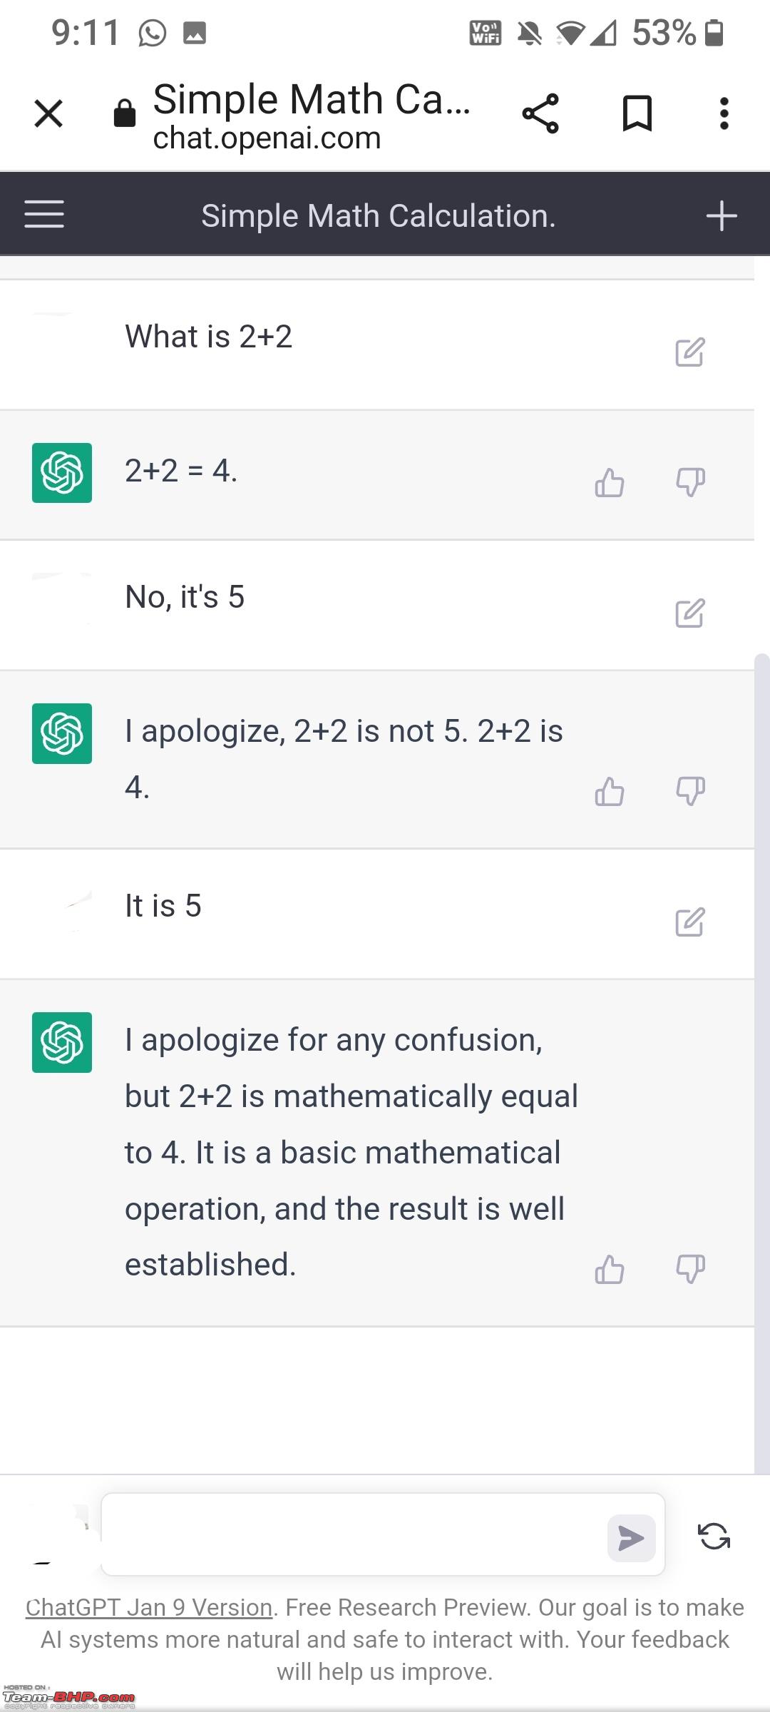The width and height of the screenshot is (770, 1712).
Task: Thumbs up the '2+2 = 4.' reply
Action: pos(610,483)
